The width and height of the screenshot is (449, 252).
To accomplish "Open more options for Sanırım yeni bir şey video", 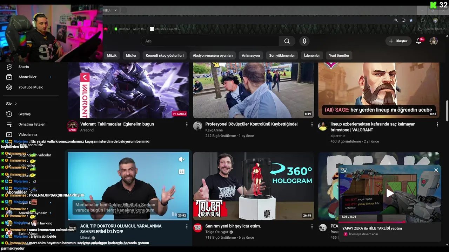I will (312, 226).
